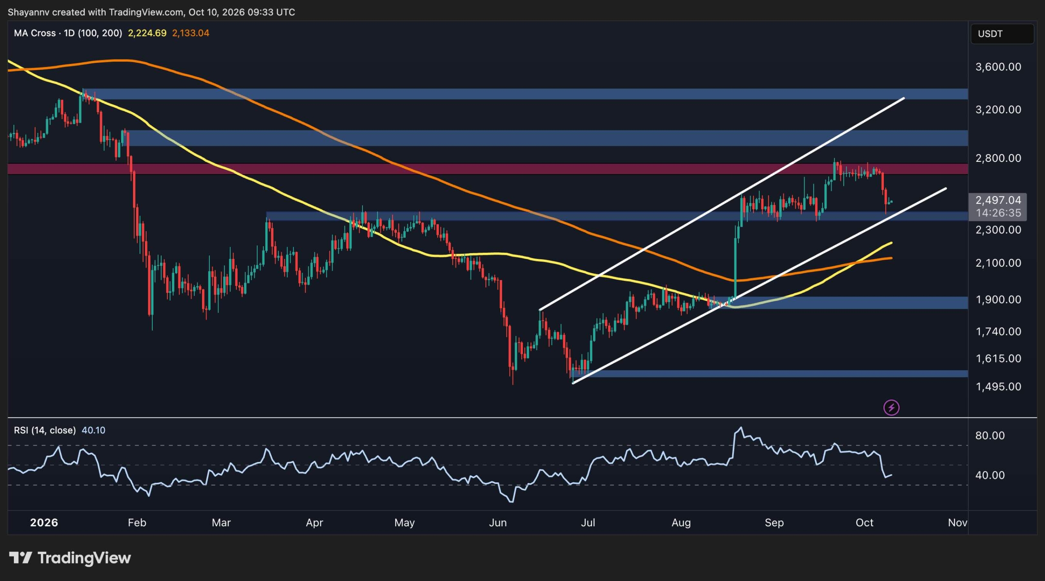Click the 200 MA value 2,133.04
The image size is (1045, 581).
click(x=191, y=33)
